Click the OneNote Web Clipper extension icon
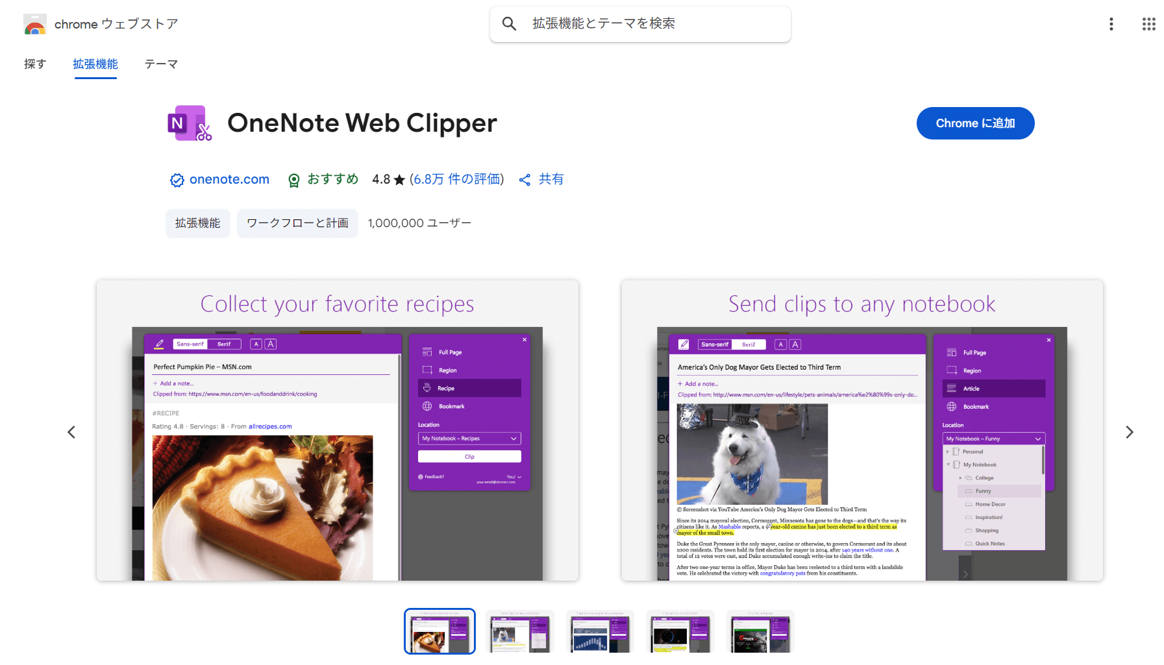This screenshot has height=665, width=1164. pyautogui.click(x=190, y=123)
